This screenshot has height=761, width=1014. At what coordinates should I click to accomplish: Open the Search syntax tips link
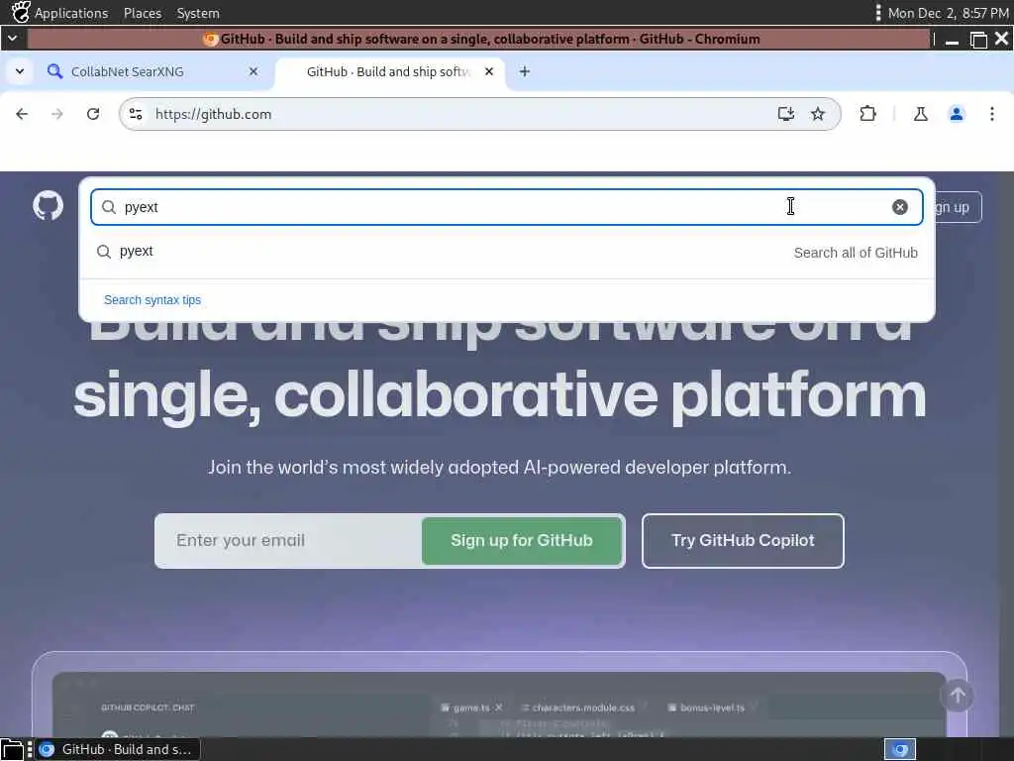click(x=152, y=300)
